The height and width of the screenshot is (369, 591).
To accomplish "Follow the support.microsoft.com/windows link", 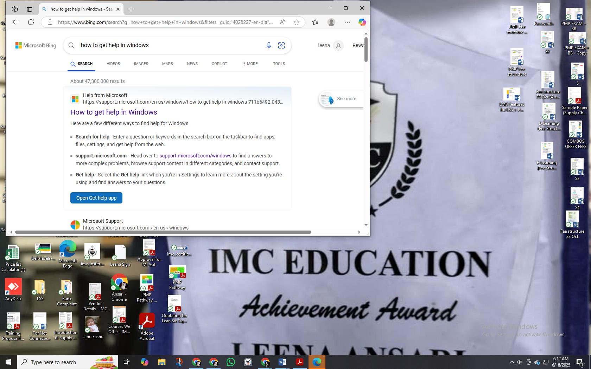I will point(195,156).
